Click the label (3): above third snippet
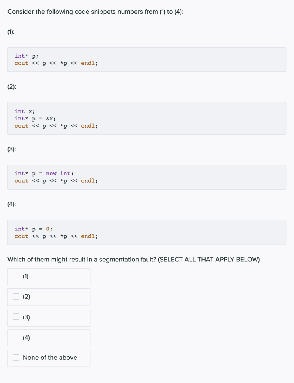The height and width of the screenshot is (383, 294). coord(10,149)
